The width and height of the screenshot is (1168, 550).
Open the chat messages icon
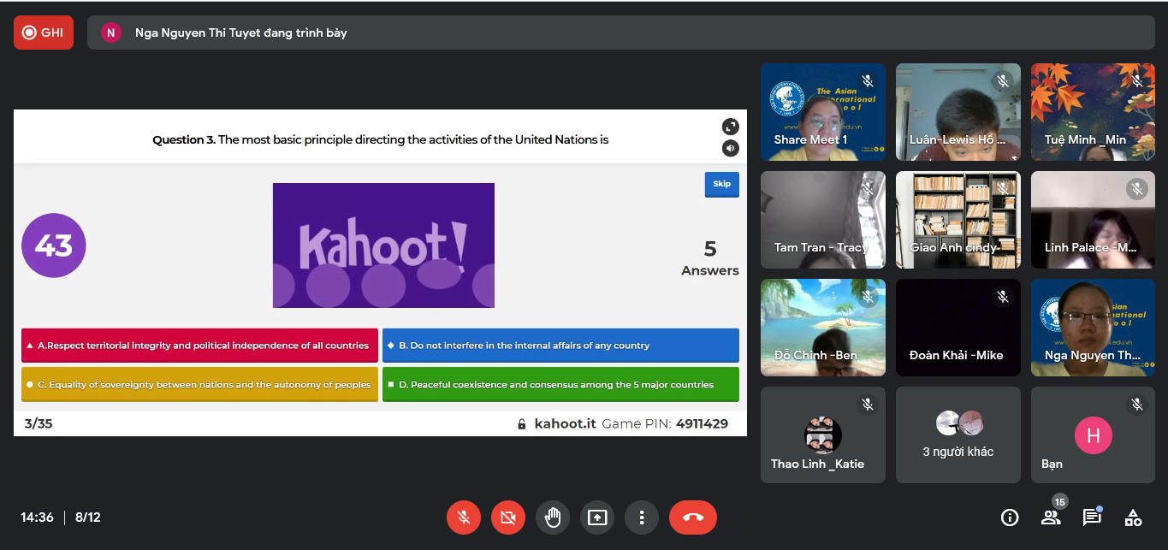pyautogui.click(x=1092, y=517)
